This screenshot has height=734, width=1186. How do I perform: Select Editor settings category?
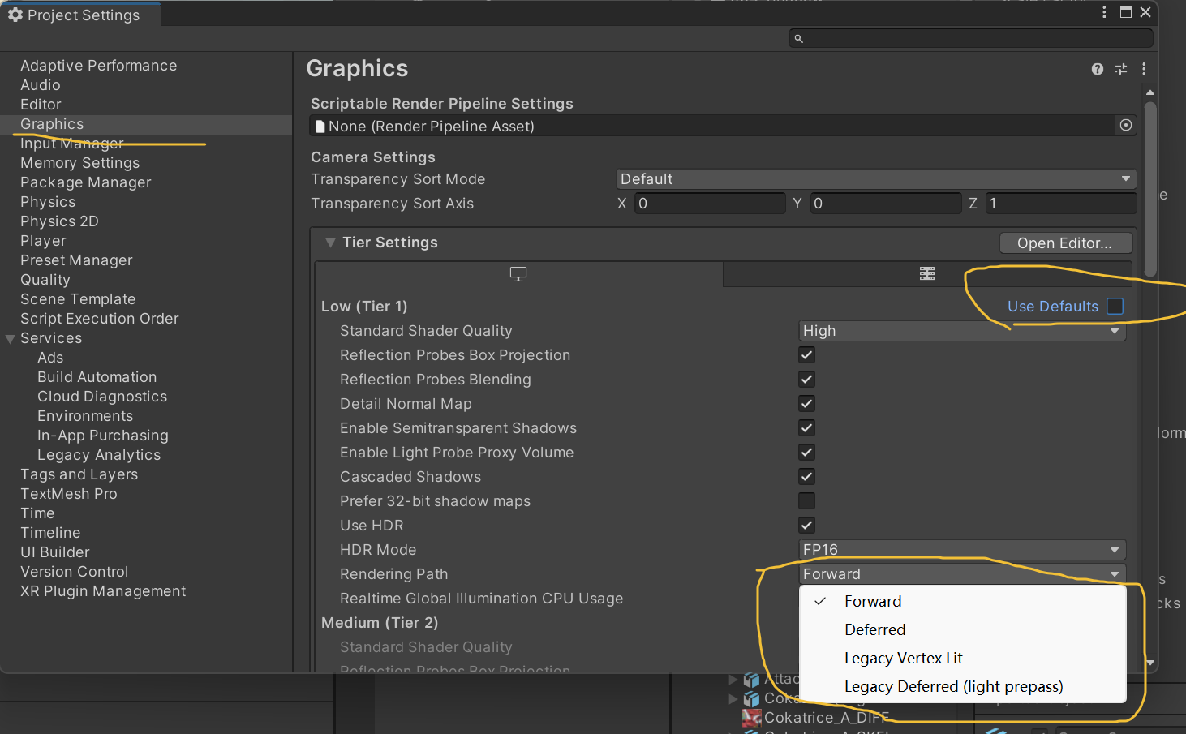[41, 104]
